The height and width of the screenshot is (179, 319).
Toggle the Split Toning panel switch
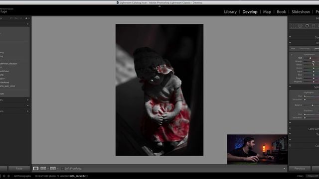290,87
